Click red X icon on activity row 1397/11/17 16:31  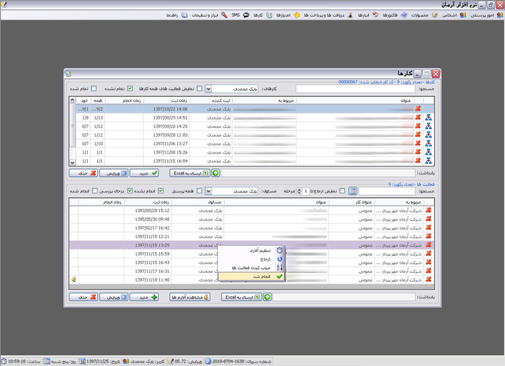point(429,271)
